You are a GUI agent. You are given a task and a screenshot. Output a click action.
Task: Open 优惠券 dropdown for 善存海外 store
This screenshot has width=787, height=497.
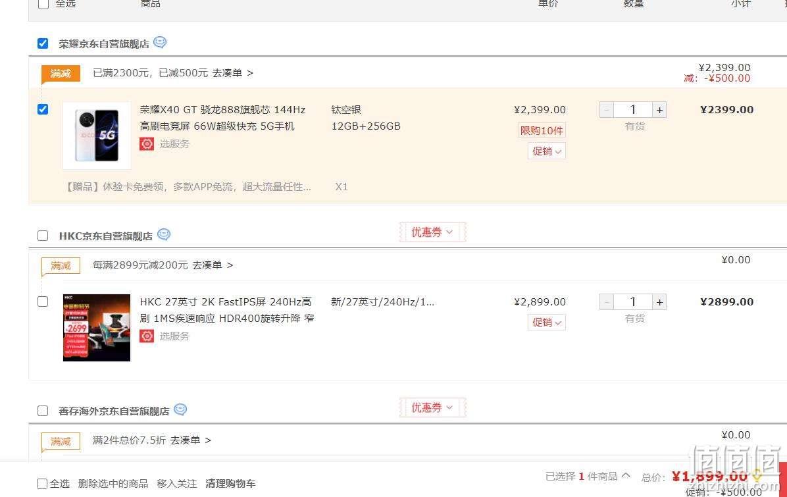(432, 407)
